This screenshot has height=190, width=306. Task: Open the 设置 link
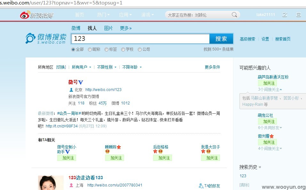pyautogui.click(x=265, y=39)
